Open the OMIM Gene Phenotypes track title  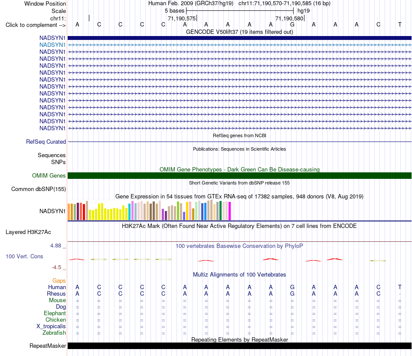[x=239, y=169]
